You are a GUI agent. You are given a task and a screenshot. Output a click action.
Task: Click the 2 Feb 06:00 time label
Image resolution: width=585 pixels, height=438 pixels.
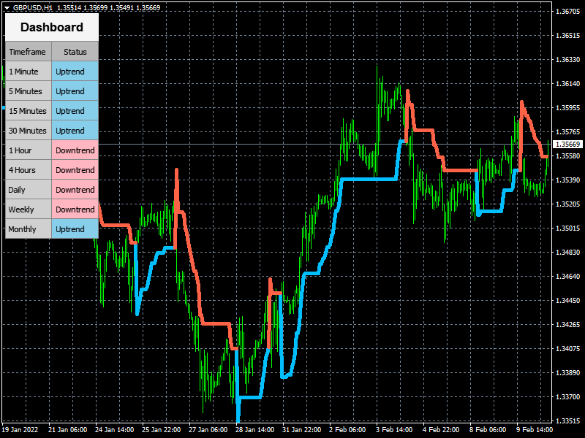point(347,430)
